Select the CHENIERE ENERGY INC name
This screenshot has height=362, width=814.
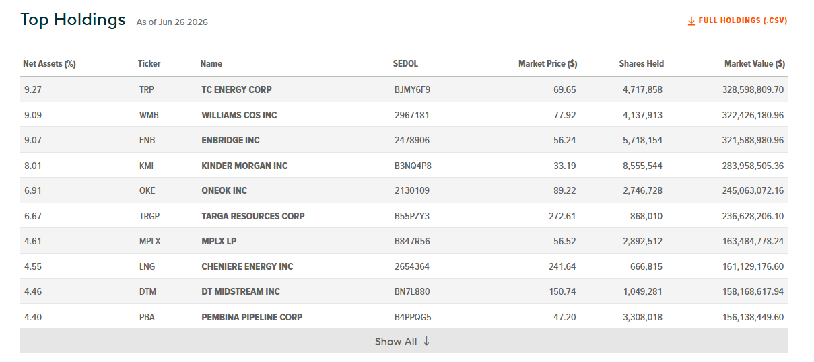tap(247, 266)
